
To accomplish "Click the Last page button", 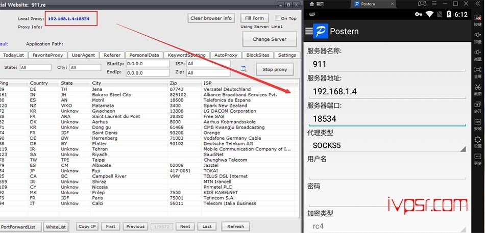I will click(207, 226).
